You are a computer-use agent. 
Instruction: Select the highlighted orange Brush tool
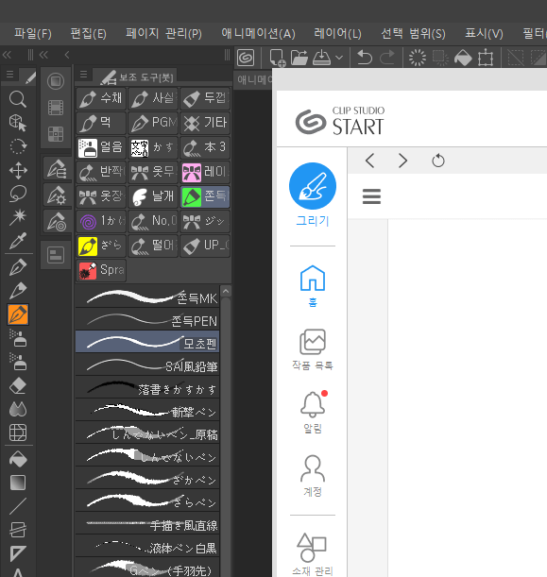click(18, 314)
